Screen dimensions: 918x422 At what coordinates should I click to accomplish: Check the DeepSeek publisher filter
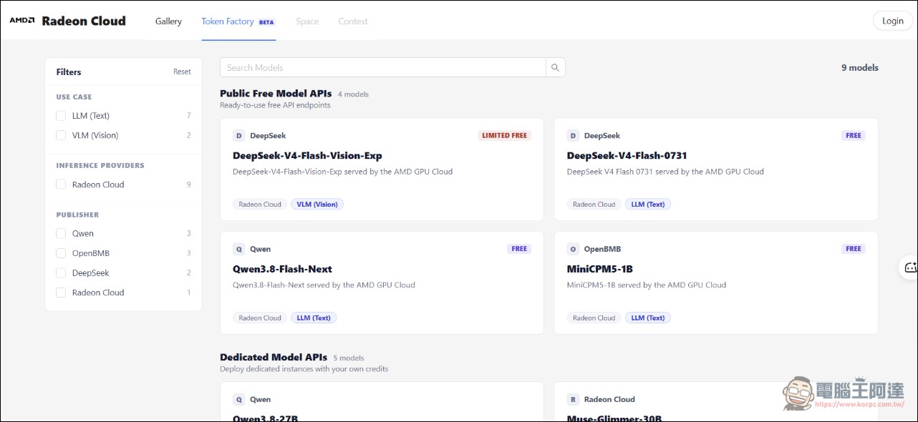pos(61,273)
